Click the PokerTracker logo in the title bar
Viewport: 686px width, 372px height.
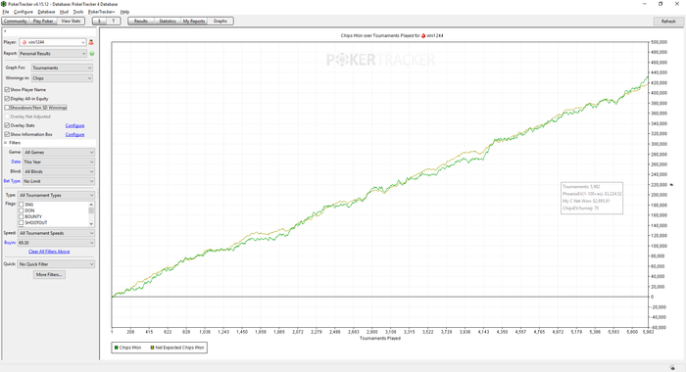pos(4,4)
